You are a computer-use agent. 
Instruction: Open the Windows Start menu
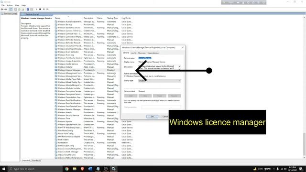coord(4,169)
